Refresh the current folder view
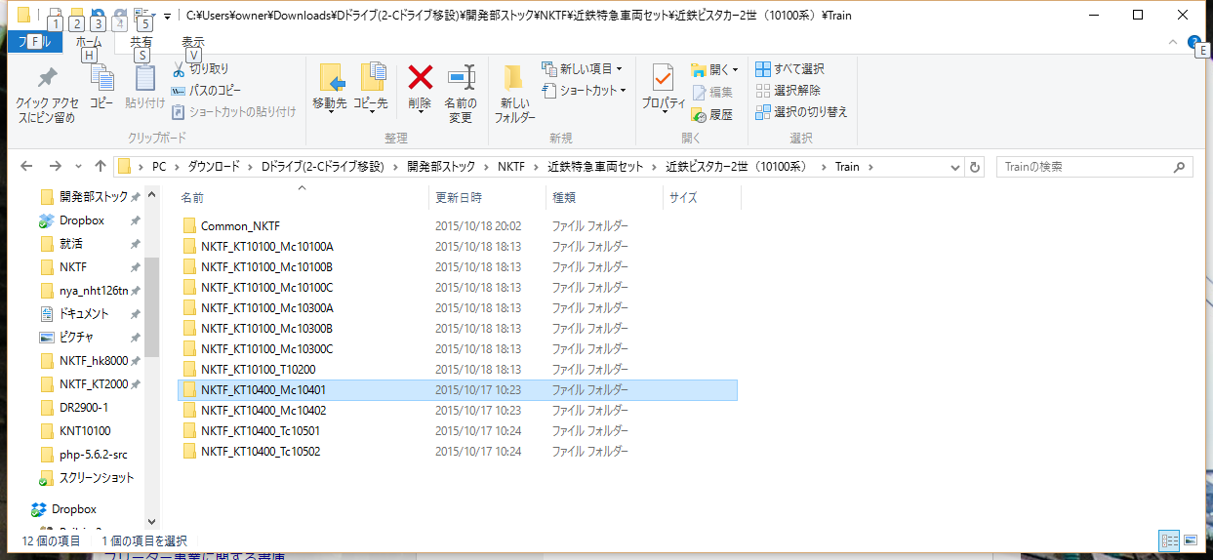The height and width of the screenshot is (560, 1213). (975, 167)
